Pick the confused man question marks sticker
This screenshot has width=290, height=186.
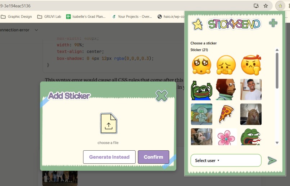[x=251, y=89]
